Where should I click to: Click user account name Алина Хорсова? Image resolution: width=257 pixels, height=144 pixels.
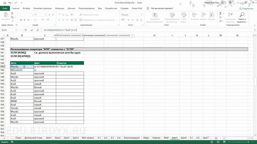[x=212, y=3]
